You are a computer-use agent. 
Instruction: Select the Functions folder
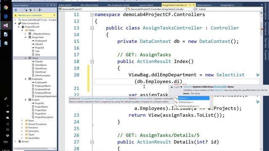[33, 128]
